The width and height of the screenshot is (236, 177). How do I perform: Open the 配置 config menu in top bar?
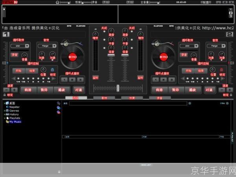(206, 2)
